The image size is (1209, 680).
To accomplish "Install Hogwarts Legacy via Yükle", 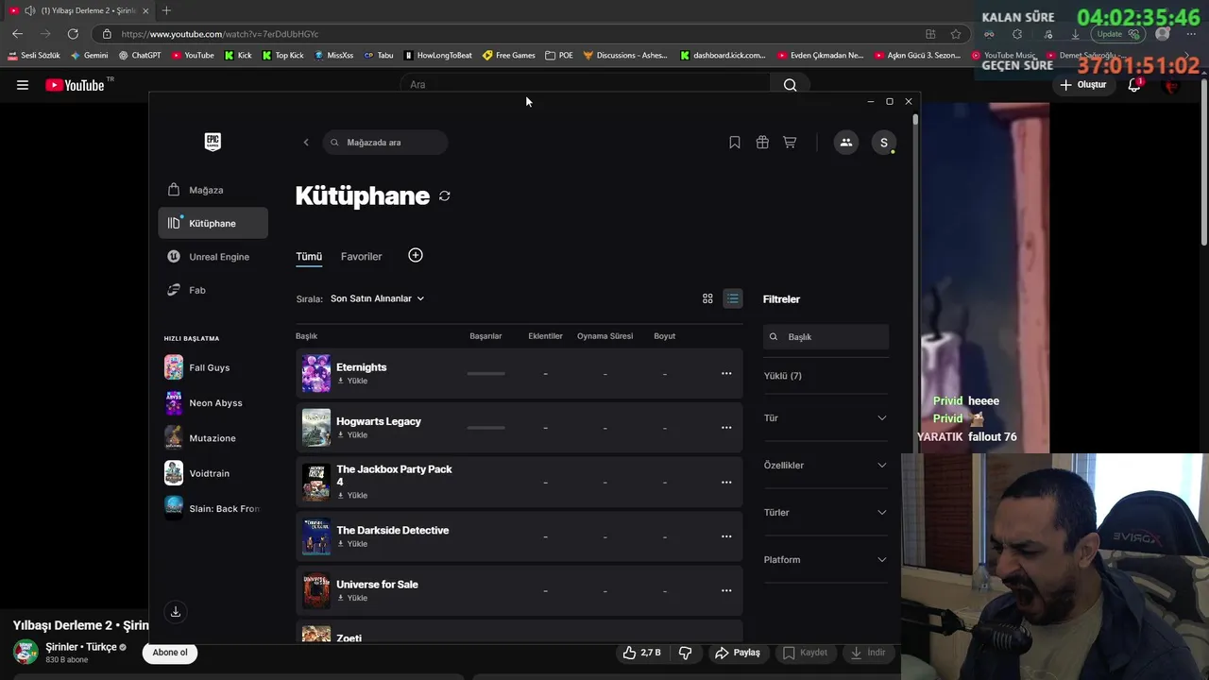I will coord(352,435).
